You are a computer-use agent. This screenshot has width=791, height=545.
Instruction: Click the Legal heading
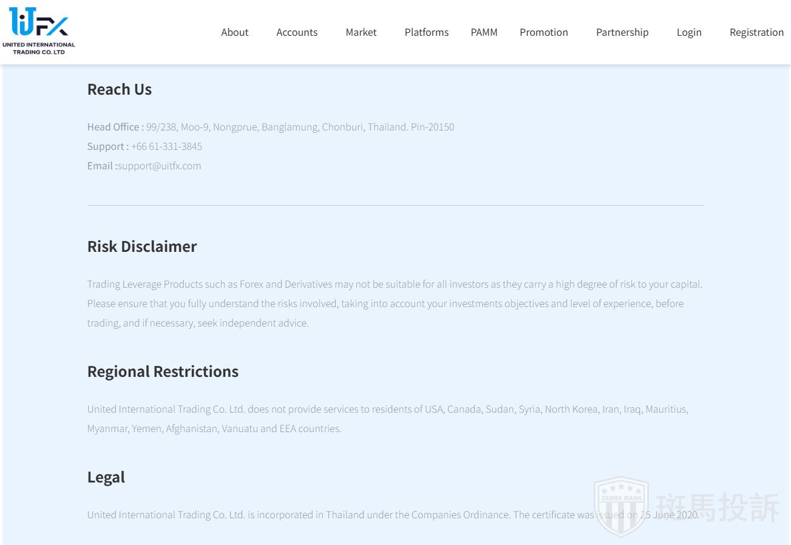point(106,477)
